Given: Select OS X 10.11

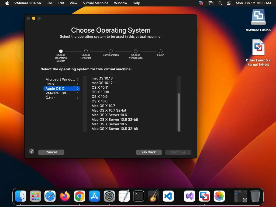Looking at the screenshot, I should coord(100,88).
